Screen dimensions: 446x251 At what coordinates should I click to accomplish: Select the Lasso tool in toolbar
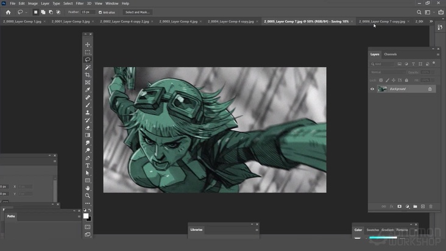pyautogui.click(x=88, y=60)
